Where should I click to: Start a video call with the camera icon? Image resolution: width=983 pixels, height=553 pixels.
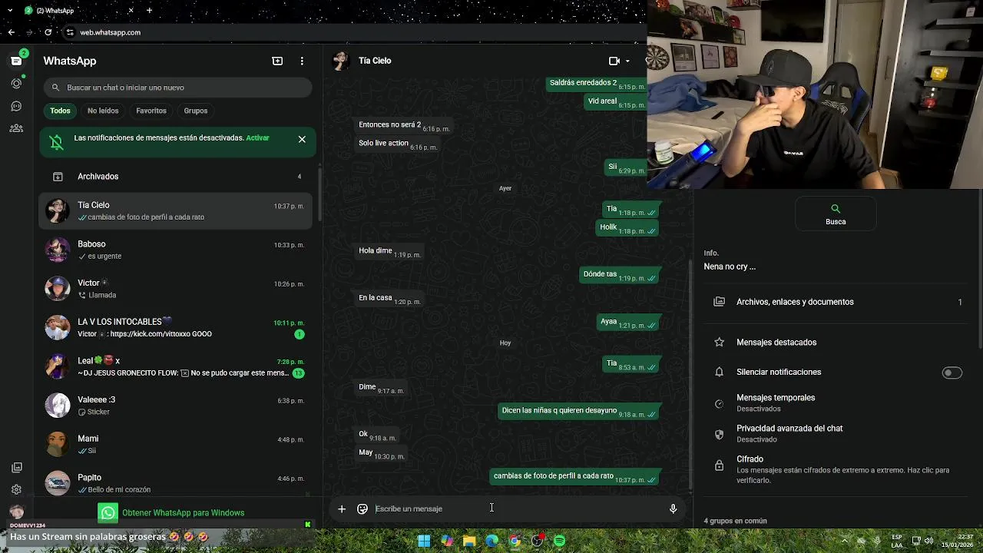(614, 61)
